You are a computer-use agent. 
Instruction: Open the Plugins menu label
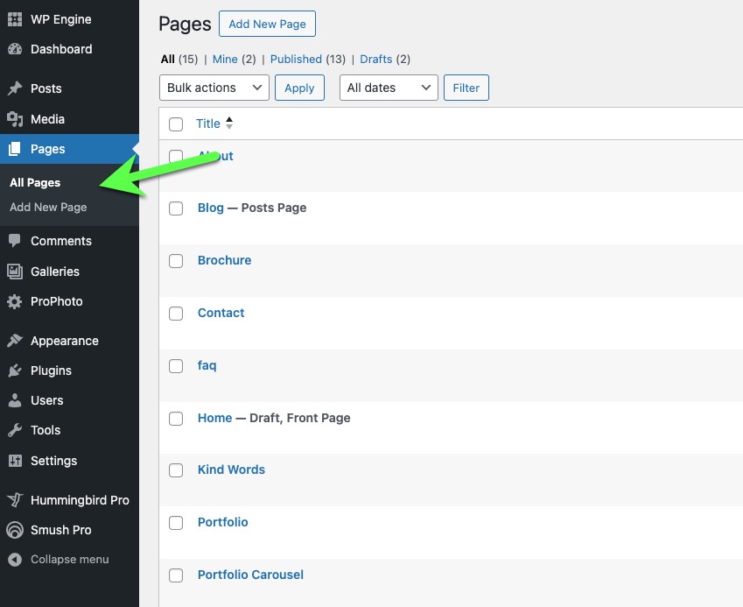pos(51,371)
